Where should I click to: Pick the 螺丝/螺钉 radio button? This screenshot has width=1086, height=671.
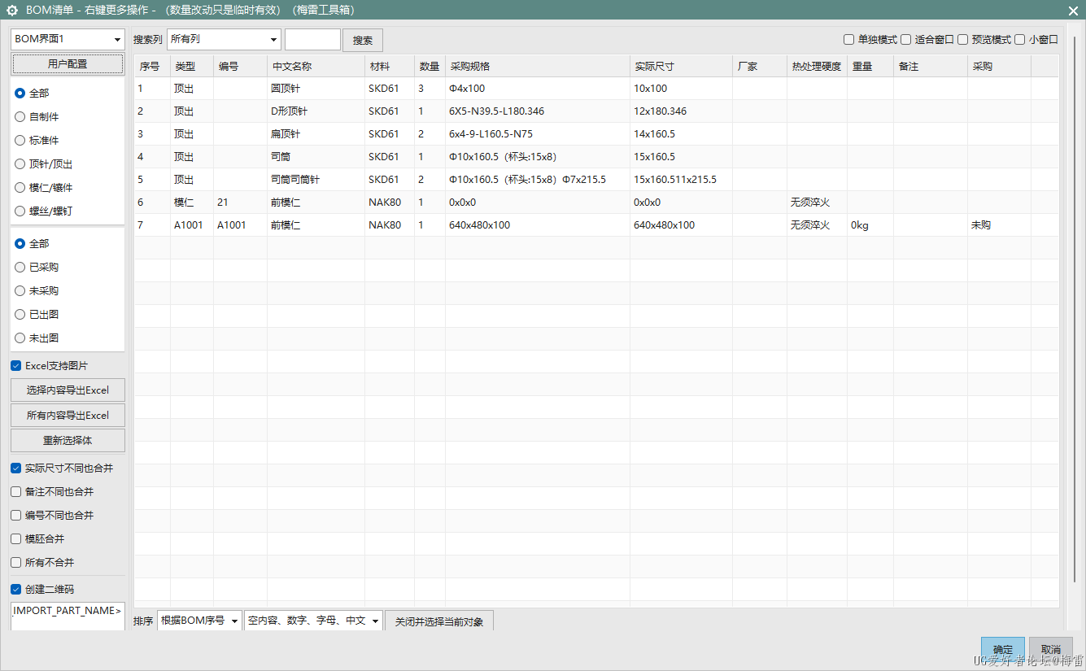[x=44, y=211]
